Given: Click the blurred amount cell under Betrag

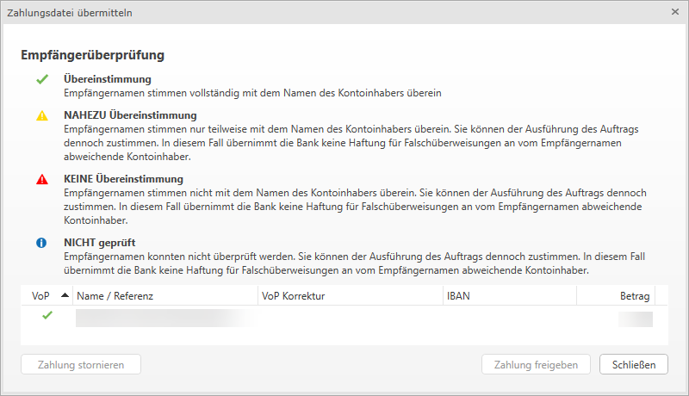Looking at the screenshot, I should tap(635, 319).
